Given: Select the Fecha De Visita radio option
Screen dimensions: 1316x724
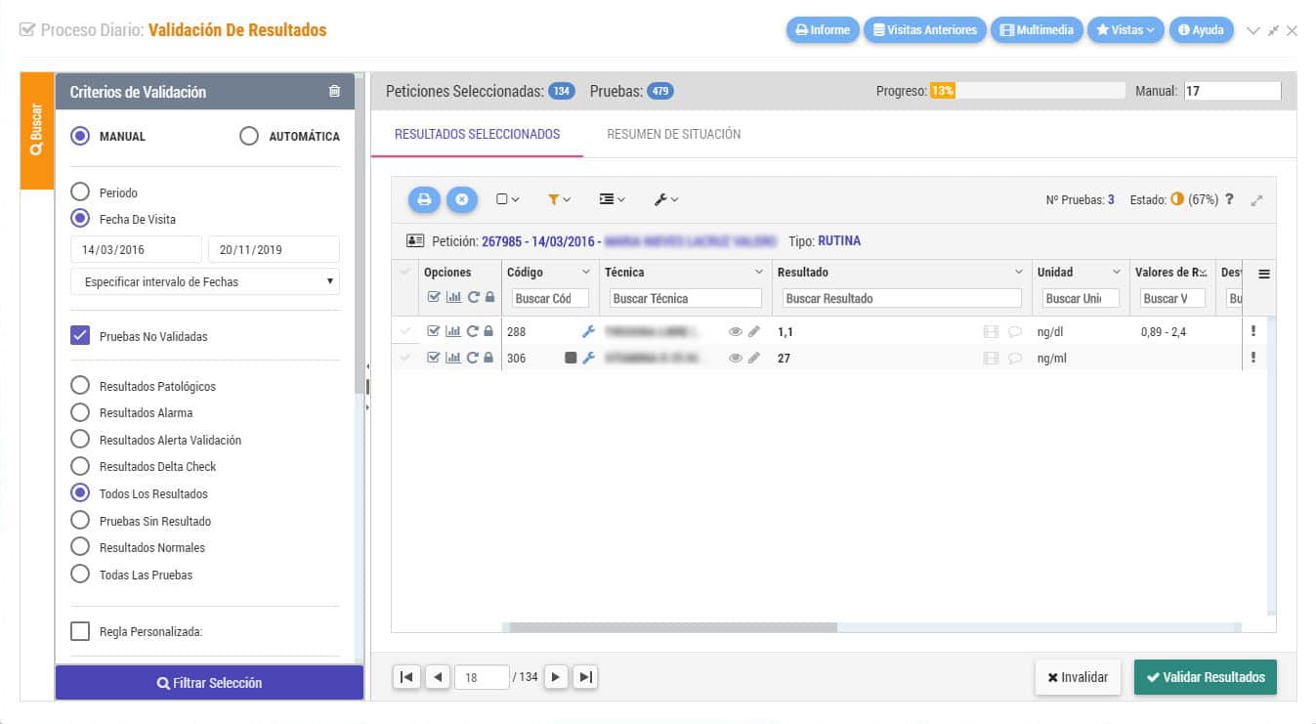Looking at the screenshot, I should click(x=80, y=219).
